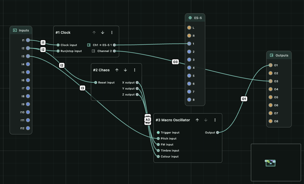304x184 pixels.
Task: Click the Inputs panel header icon
Action: pos(14,30)
